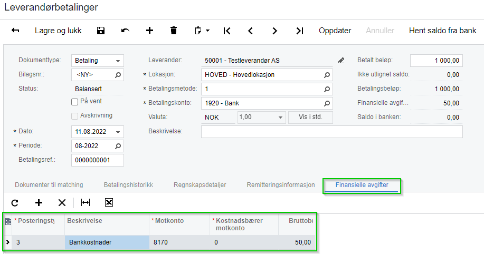Viewport: 484px width, 254px height.
Task: Fit grid columns width icon
Action: pos(85,202)
